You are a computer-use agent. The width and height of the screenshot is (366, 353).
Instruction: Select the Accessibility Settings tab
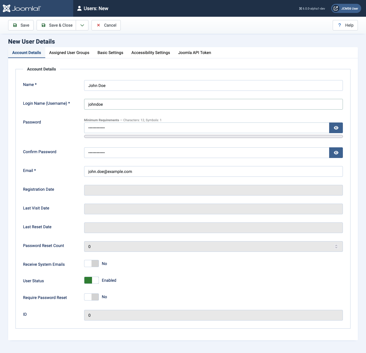pos(150,53)
